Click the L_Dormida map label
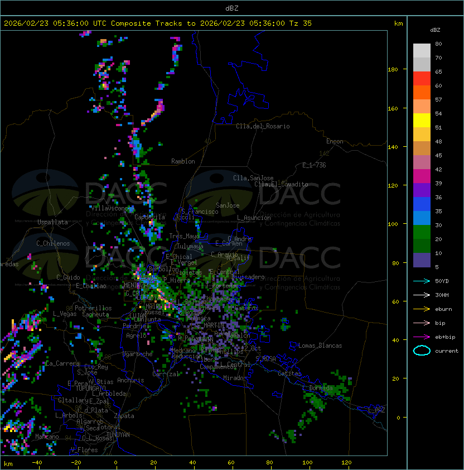This screenshot has height=470, width=464. (x=317, y=388)
